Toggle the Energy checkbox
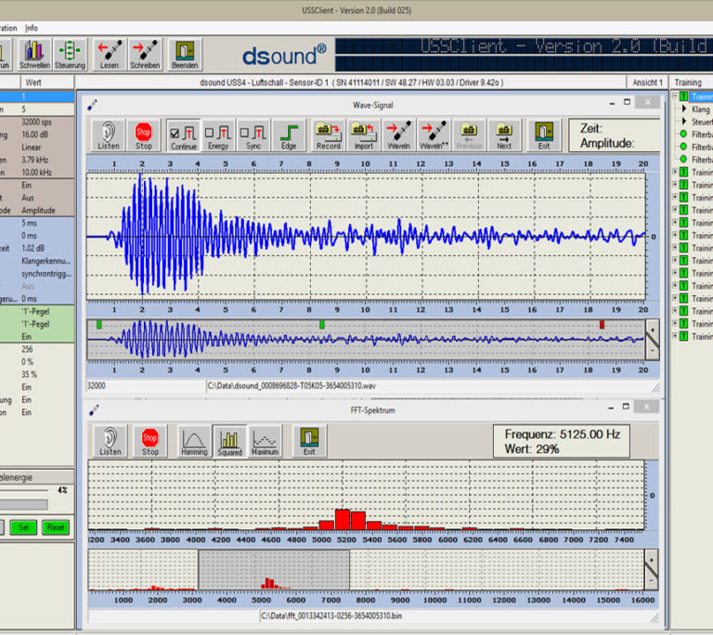This screenshot has width=713, height=635. pos(209,133)
